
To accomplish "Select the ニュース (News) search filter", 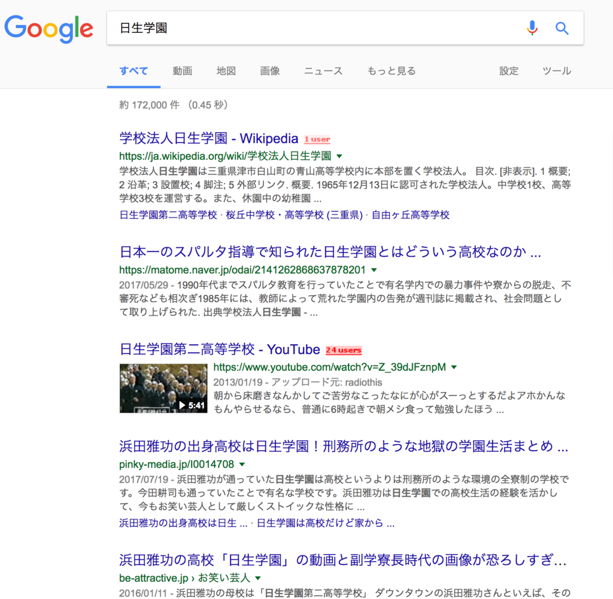I will pyautogui.click(x=322, y=71).
